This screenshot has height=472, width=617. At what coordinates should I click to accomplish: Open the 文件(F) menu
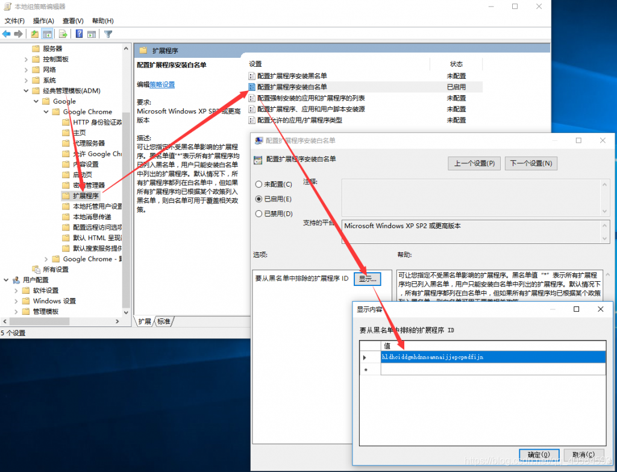click(x=14, y=21)
